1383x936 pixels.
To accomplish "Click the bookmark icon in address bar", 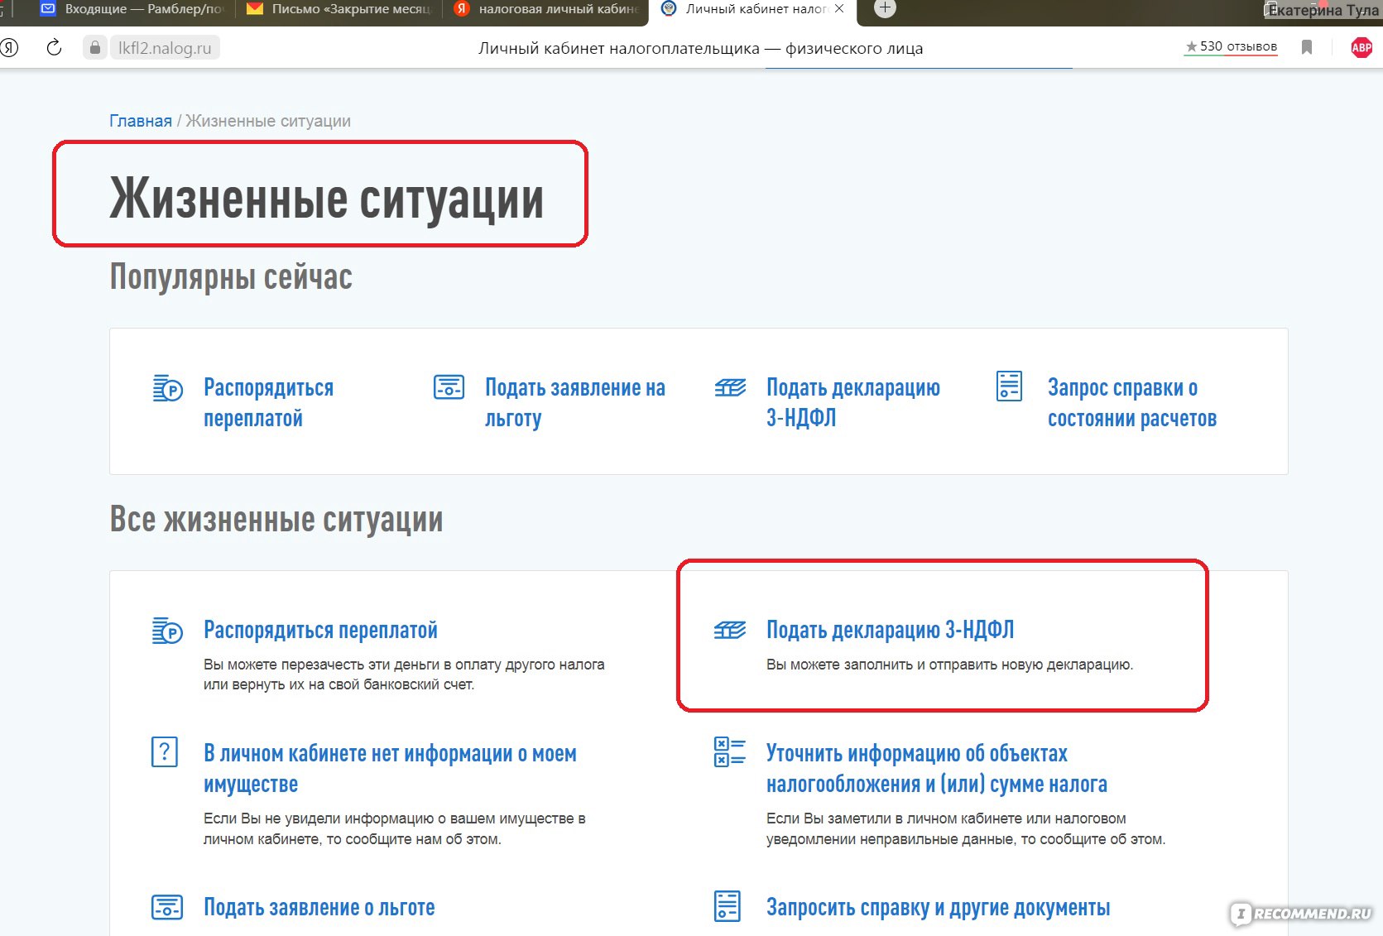I will [1307, 47].
